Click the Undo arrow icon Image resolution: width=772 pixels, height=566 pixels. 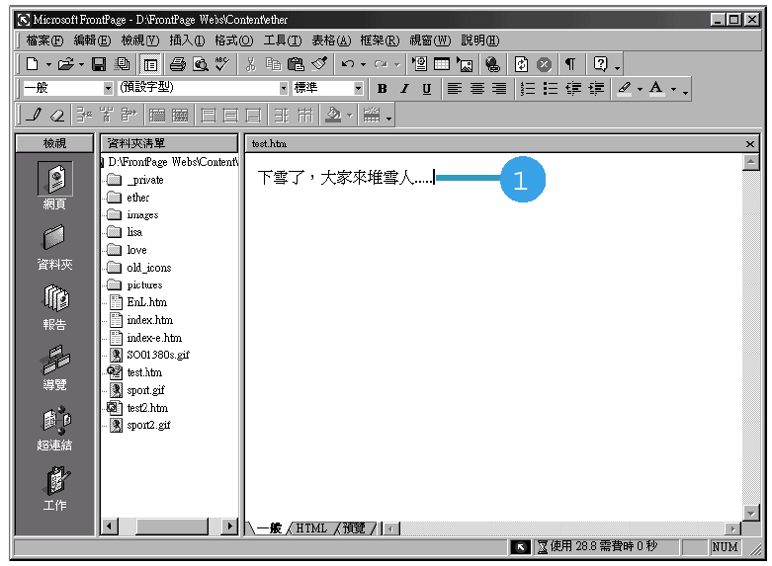pyautogui.click(x=348, y=64)
